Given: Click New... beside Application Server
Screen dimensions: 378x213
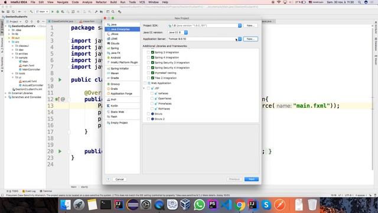Looking at the screenshot, I should pos(250,39).
